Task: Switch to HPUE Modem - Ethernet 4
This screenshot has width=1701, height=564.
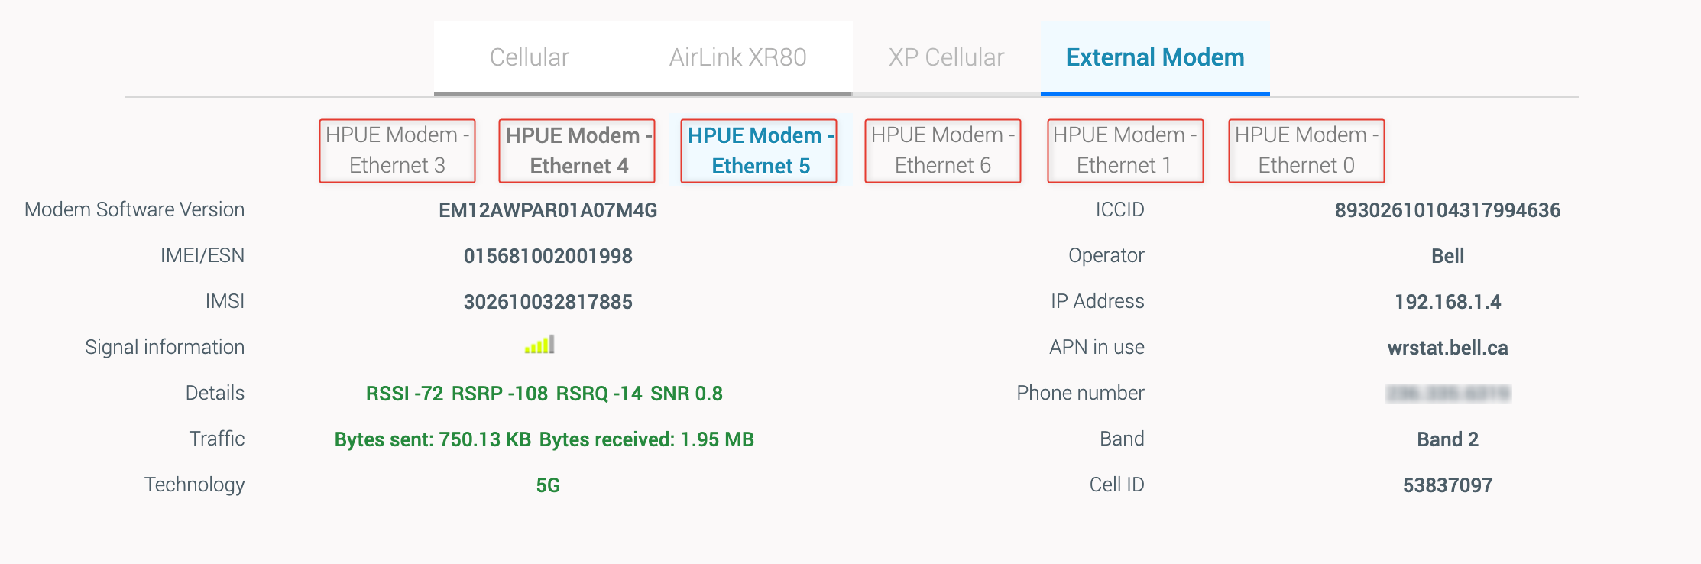Action: (578, 151)
